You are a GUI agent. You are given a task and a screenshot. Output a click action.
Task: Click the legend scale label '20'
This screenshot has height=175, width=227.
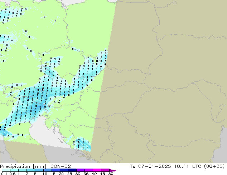point(61,174)
